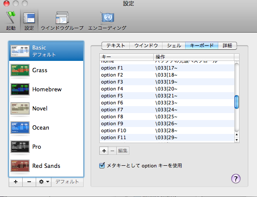Switch to the ウインドウ tab
Image resolution: width=257 pixels, height=197 pixels.
coord(146,46)
